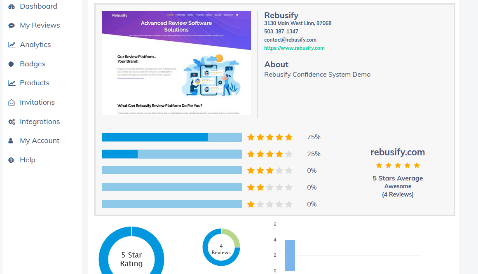478x274 pixels.
Task: Navigate to Invitations
Action: (x=37, y=102)
